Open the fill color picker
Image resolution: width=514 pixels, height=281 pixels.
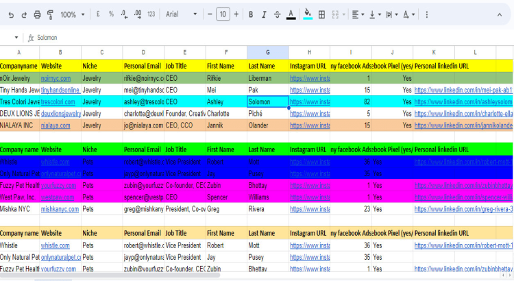pyautogui.click(x=308, y=14)
